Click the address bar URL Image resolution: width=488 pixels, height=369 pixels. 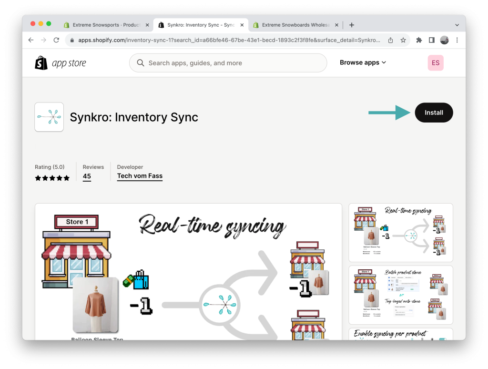click(x=229, y=40)
